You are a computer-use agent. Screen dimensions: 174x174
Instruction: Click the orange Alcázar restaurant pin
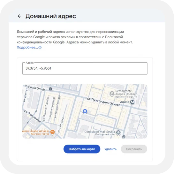point(52,132)
